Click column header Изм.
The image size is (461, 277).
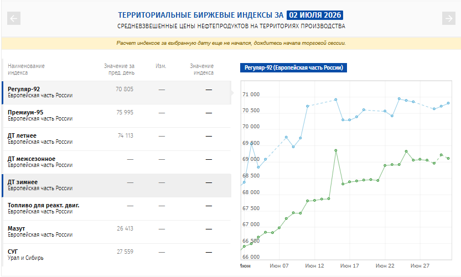tap(161, 66)
